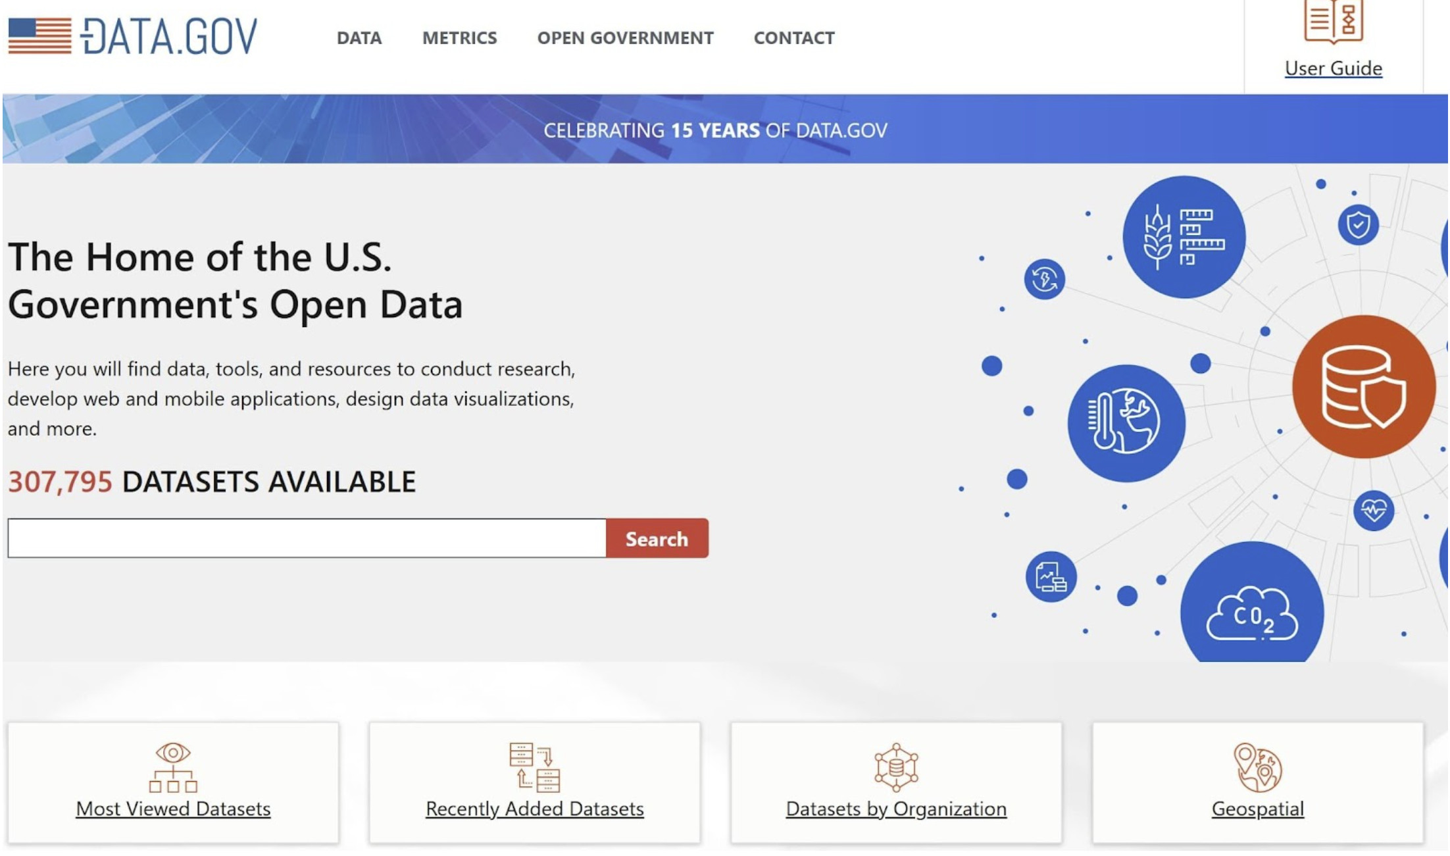Click the American flag icon
This screenshot has height=856, width=1450.
pyautogui.click(x=39, y=36)
